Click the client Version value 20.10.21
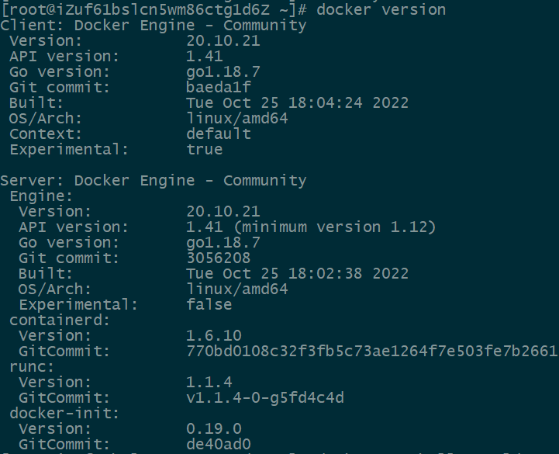The height and width of the screenshot is (454, 559). [x=223, y=40]
